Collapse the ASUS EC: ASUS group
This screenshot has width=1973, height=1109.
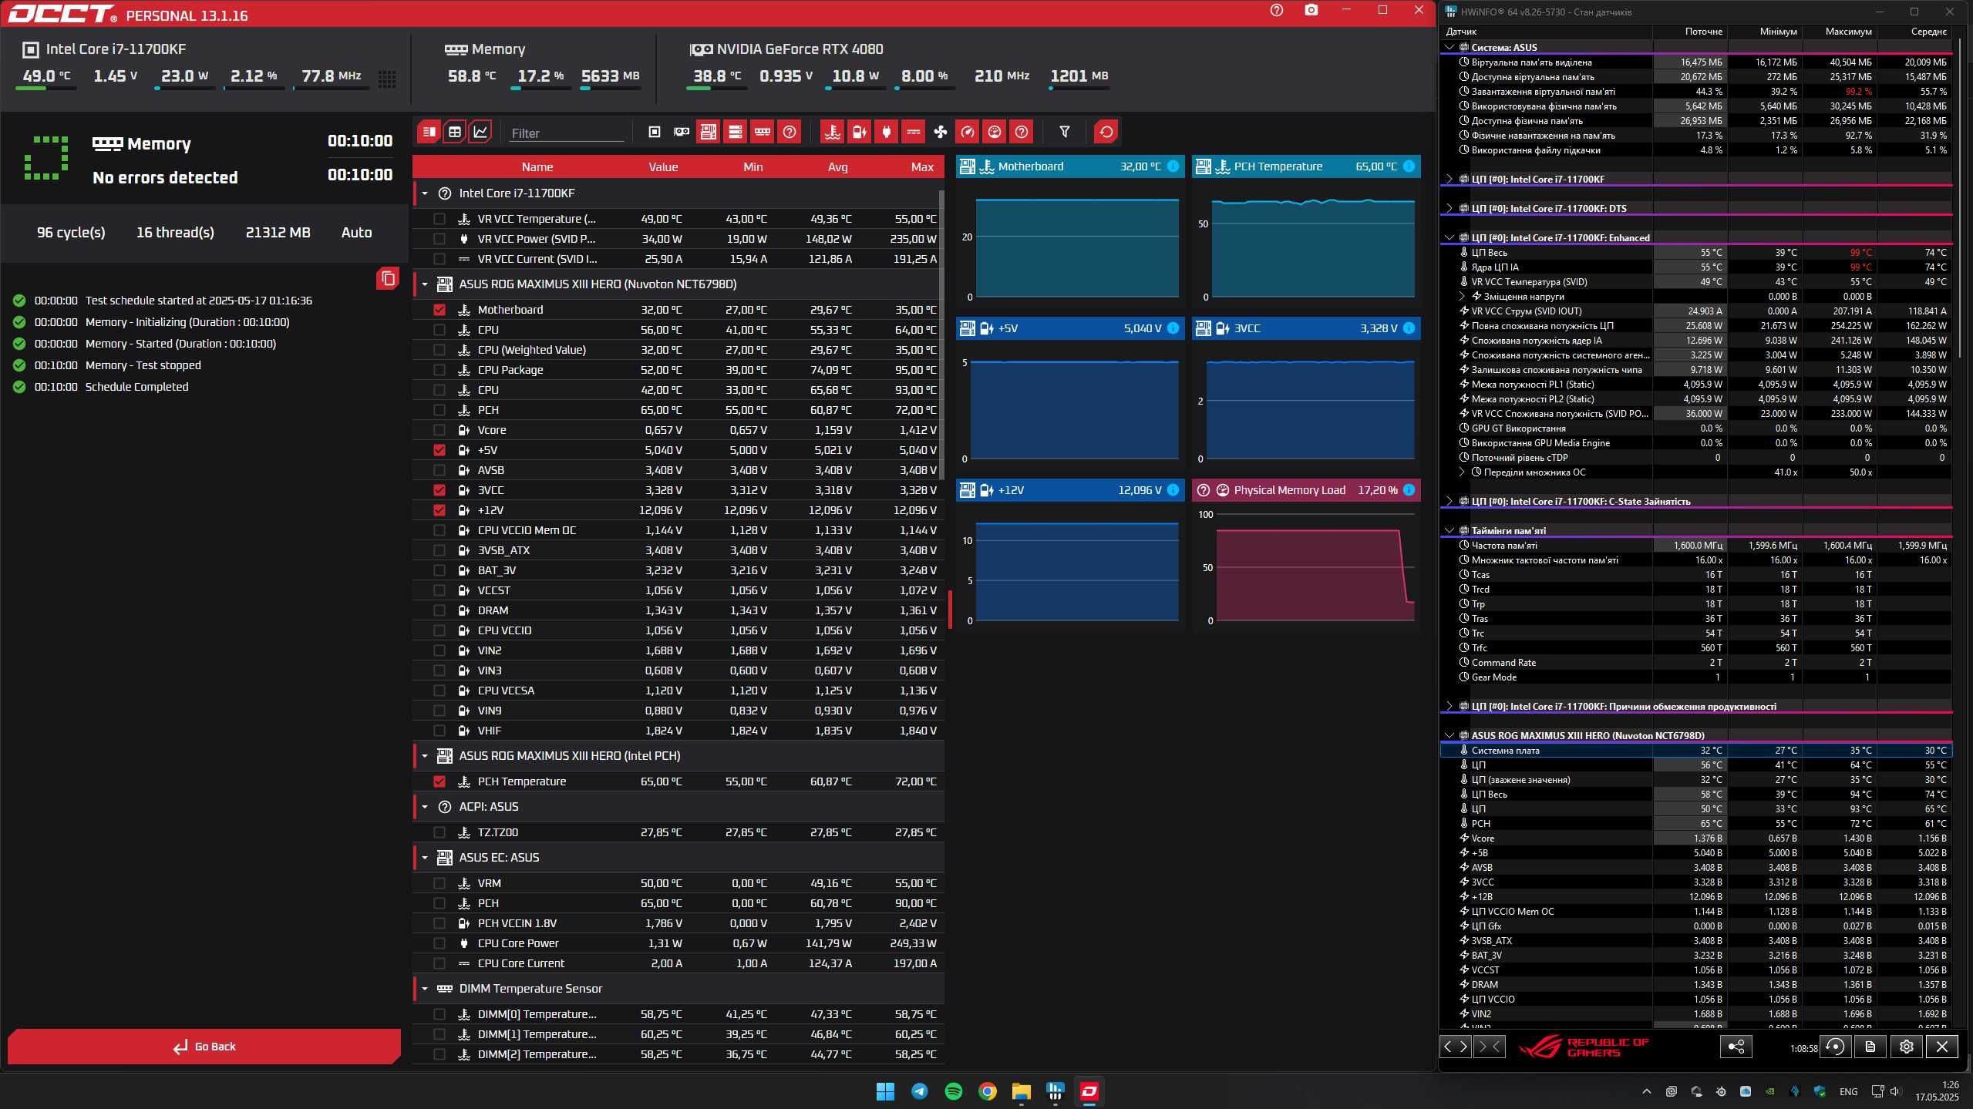424,858
